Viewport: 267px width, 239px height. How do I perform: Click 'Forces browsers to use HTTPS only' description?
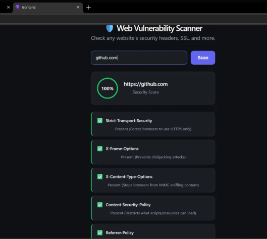point(153,129)
